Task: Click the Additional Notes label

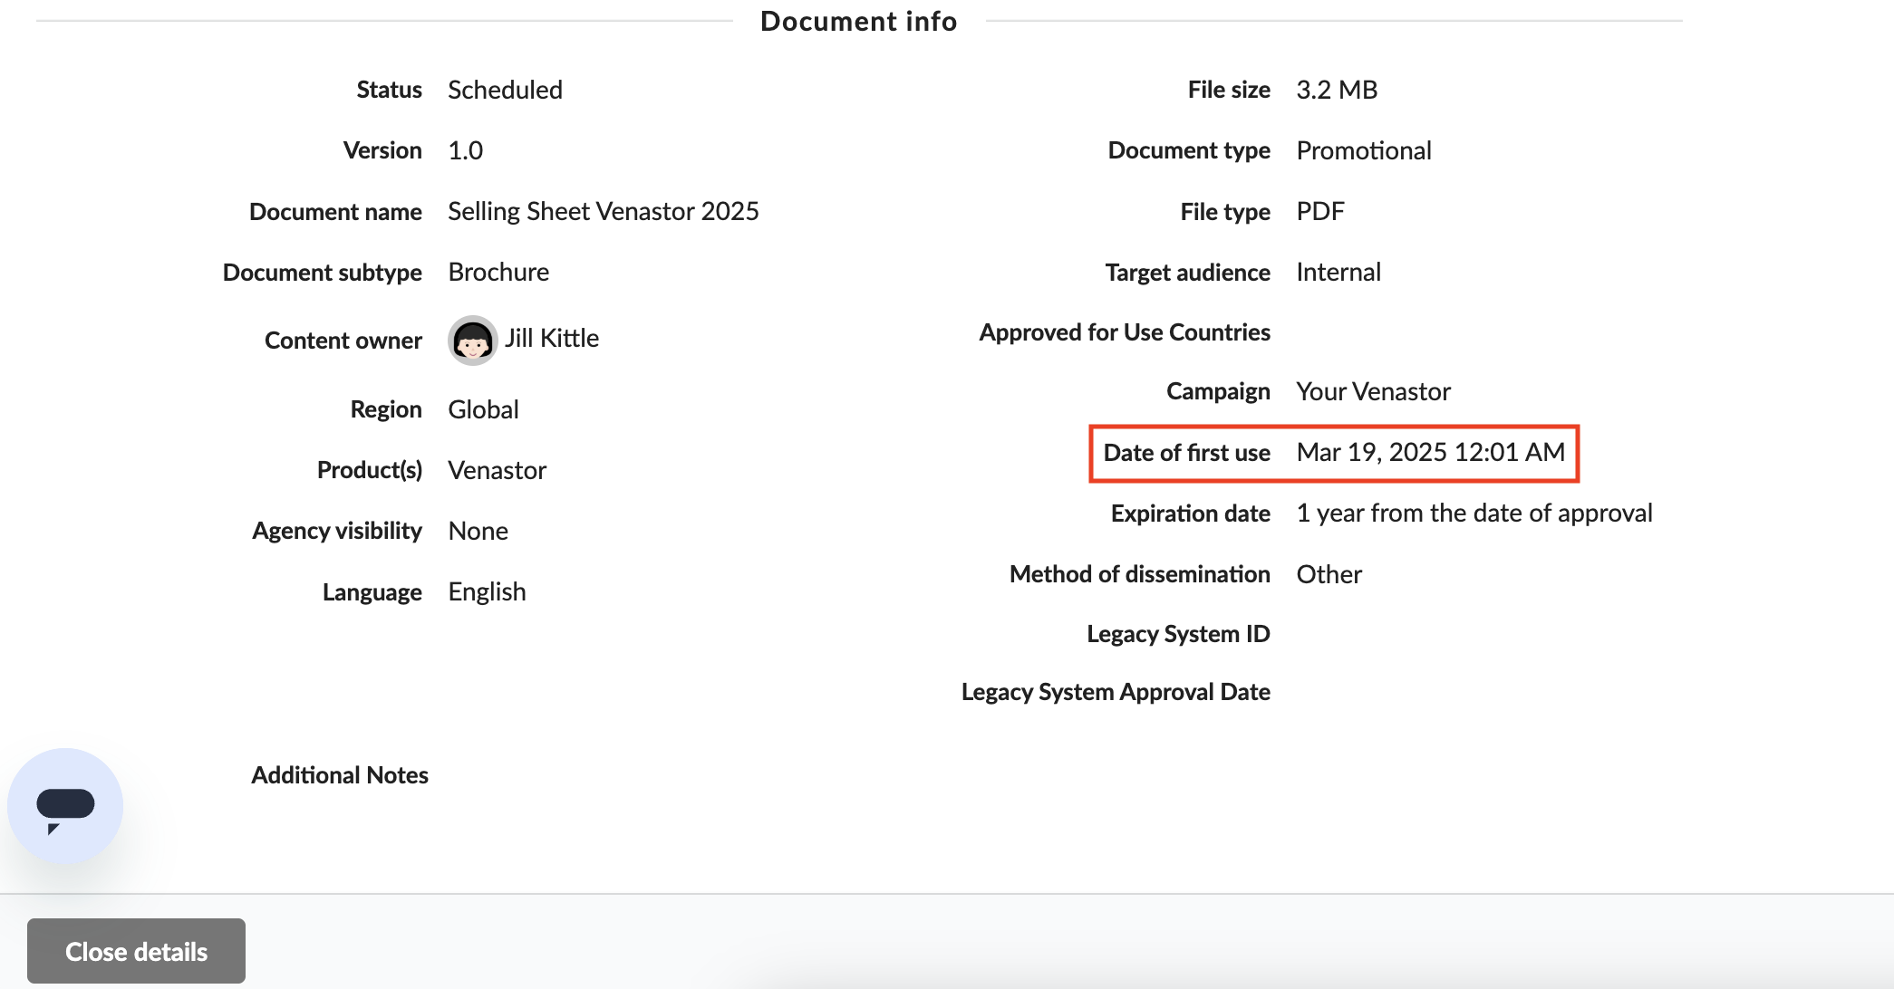Action: [x=340, y=775]
